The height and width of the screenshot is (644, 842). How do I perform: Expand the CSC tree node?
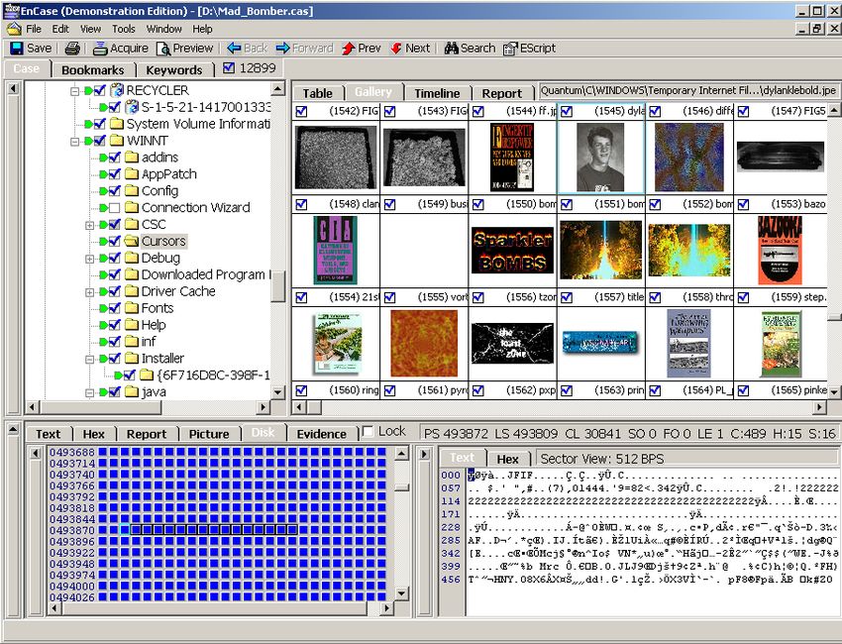(x=90, y=225)
